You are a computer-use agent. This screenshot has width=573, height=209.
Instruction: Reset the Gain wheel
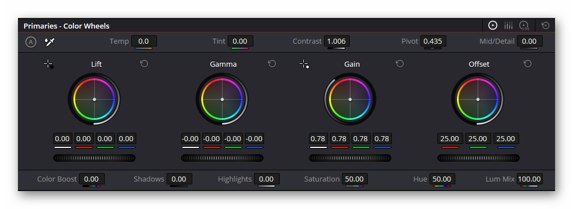click(x=400, y=64)
